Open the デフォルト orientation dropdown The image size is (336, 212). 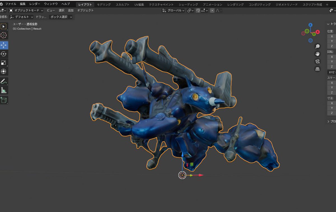pyautogui.click(x=21, y=17)
